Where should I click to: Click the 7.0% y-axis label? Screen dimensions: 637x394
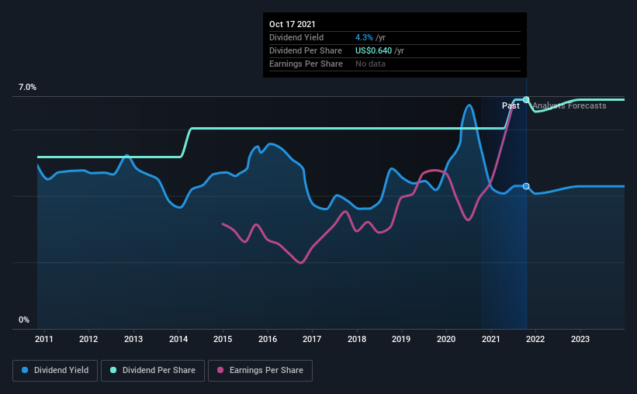coord(27,88)
